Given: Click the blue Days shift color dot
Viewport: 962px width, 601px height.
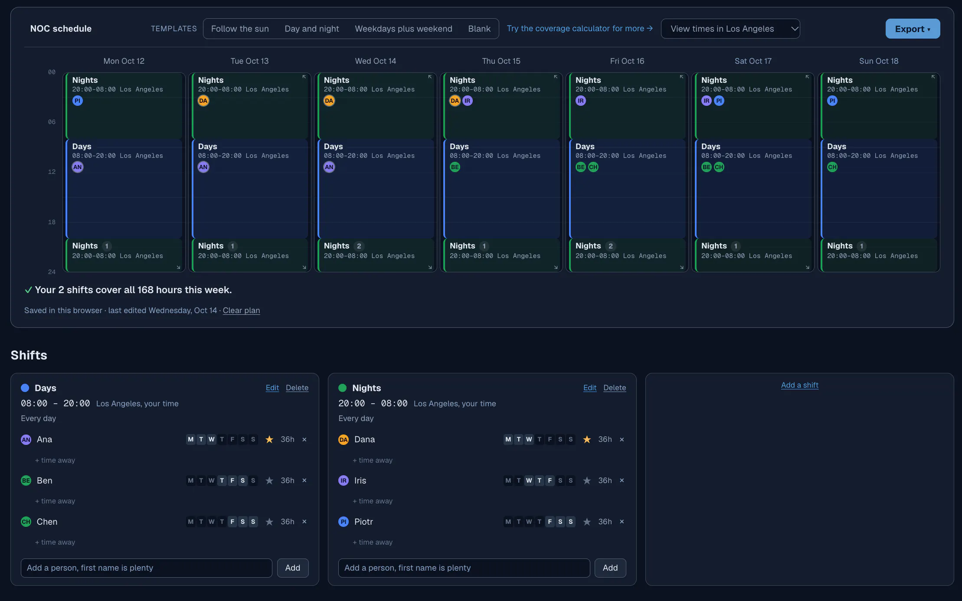Looking at the screenshot, I should pos(25,388).
